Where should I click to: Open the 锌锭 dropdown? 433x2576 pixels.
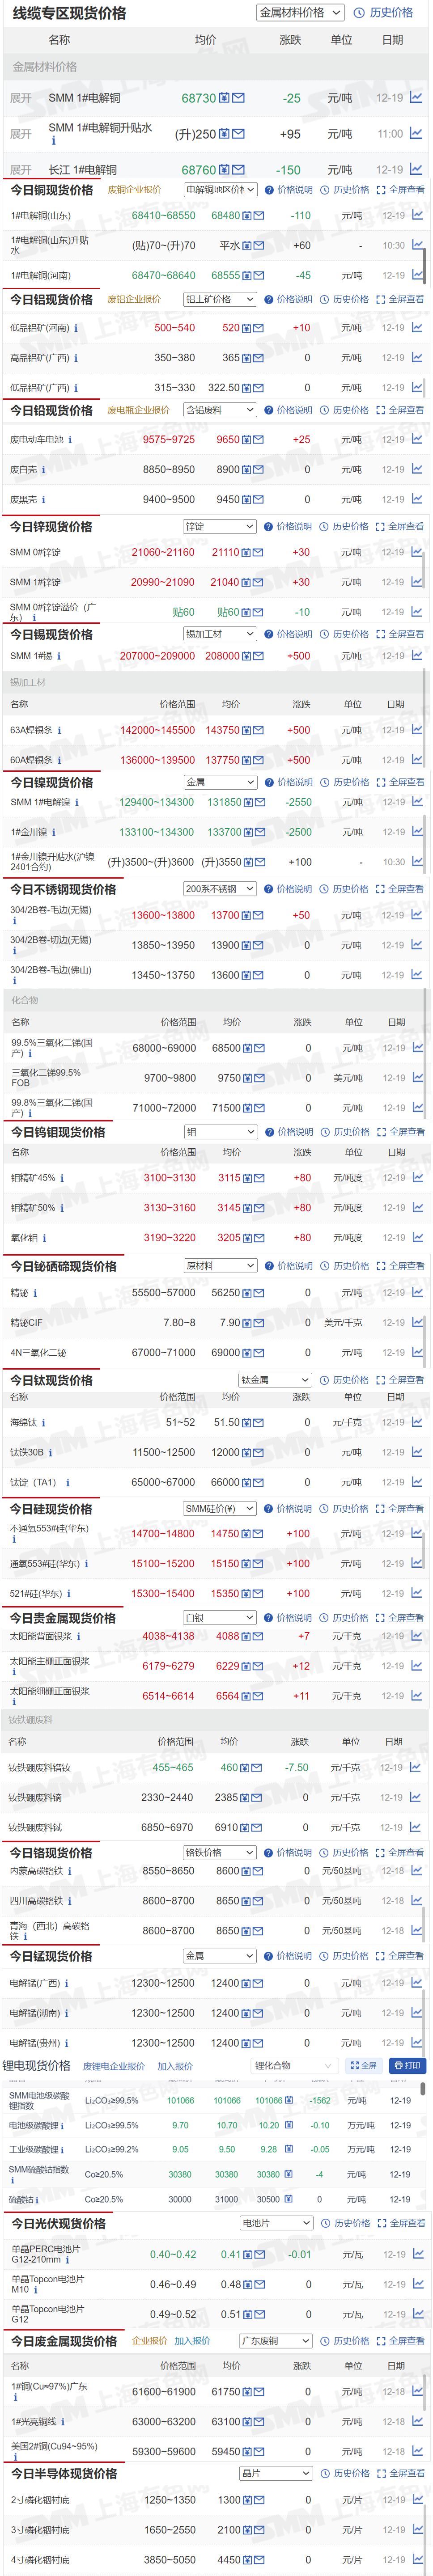click(220, 526)
